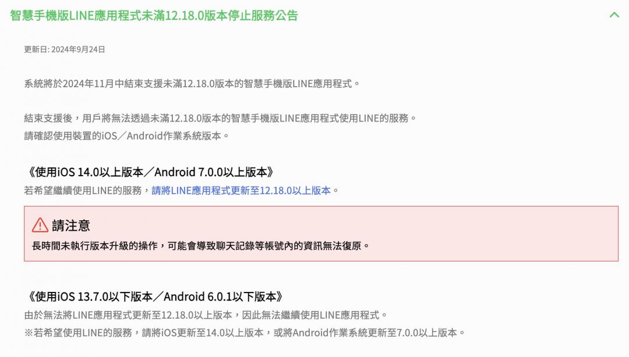629x357 pixels.
Task: Select heading 《使用iOS 14.0以上版本／Android 7.0.0以上版本》
Action: click(x=149, y=172)
